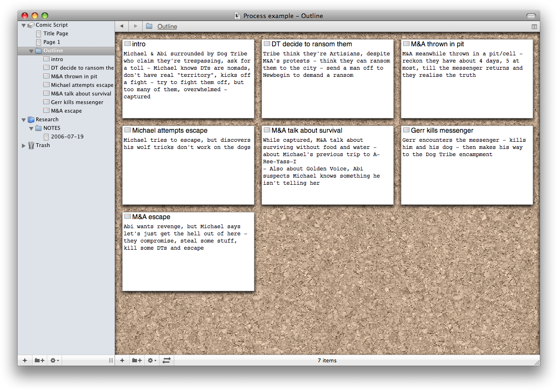Click the forward navigation arrow in header
Screen dimensions: 557x390
[x=136, y=26]
